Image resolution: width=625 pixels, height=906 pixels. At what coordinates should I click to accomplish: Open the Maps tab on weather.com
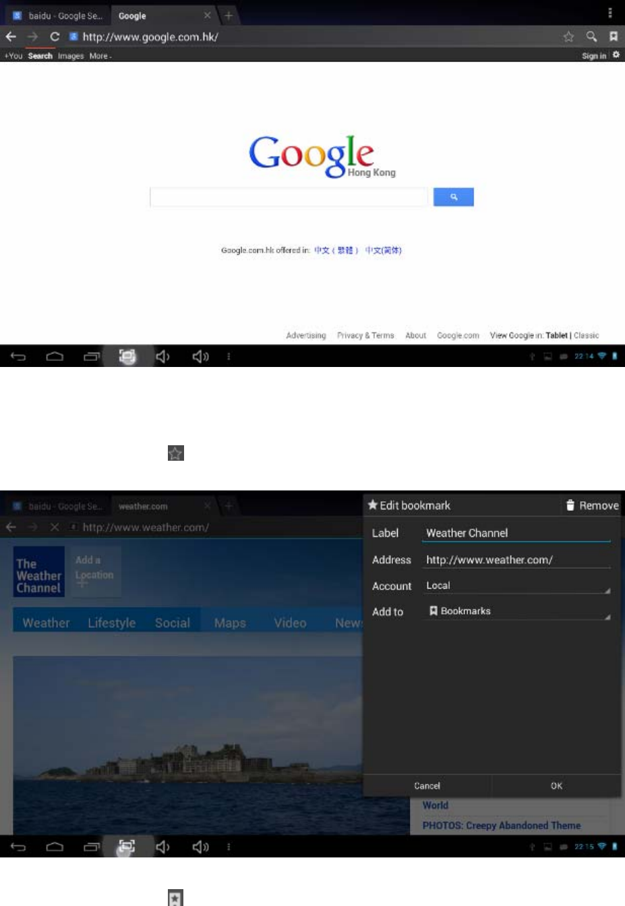(x=230, y=623)
